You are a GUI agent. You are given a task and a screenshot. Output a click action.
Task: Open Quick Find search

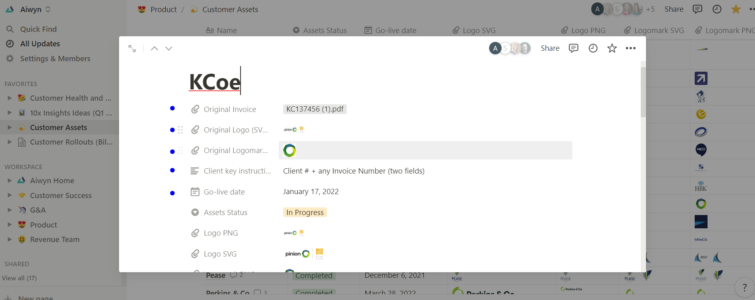pos(39,29)
